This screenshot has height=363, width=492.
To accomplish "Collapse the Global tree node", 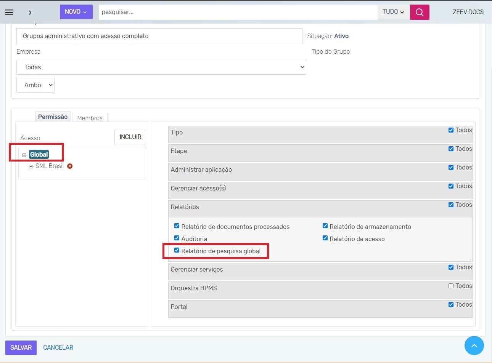I will 24,155.
